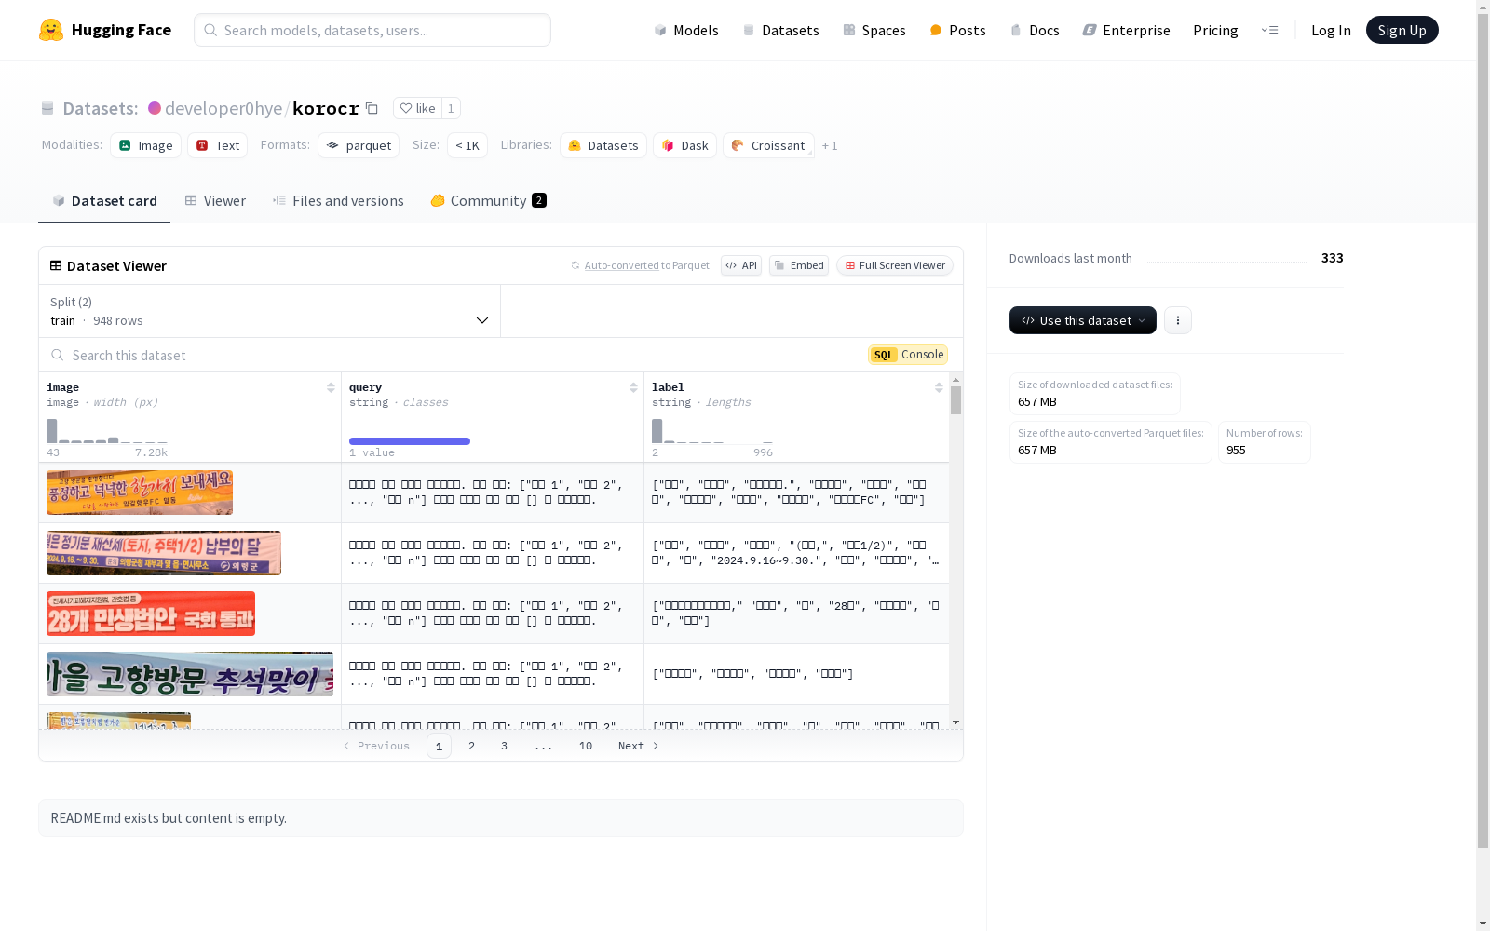
Task: Go to Datasets in top navigation
Action: click(780, 30)
